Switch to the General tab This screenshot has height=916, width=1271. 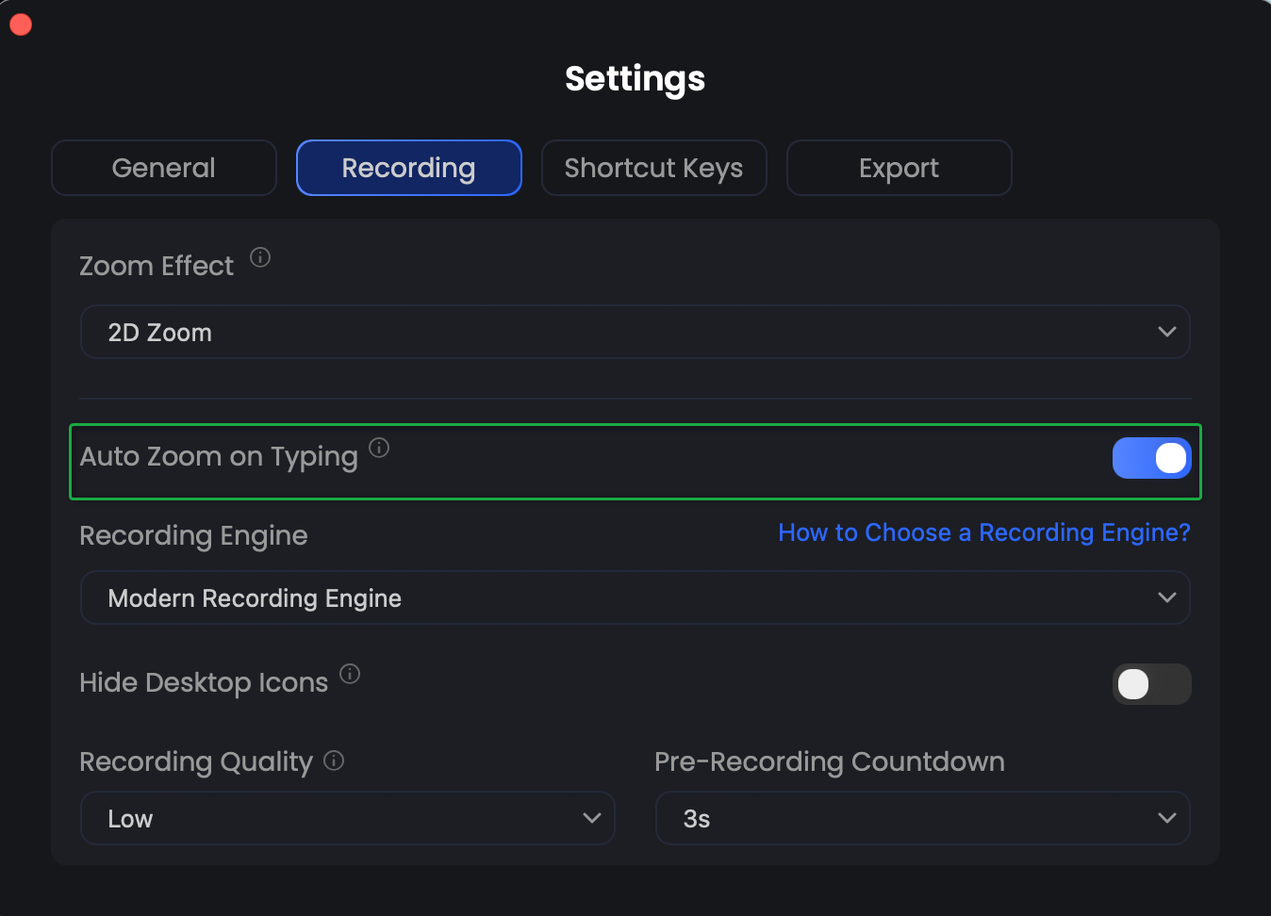click(x=164, y=168)
